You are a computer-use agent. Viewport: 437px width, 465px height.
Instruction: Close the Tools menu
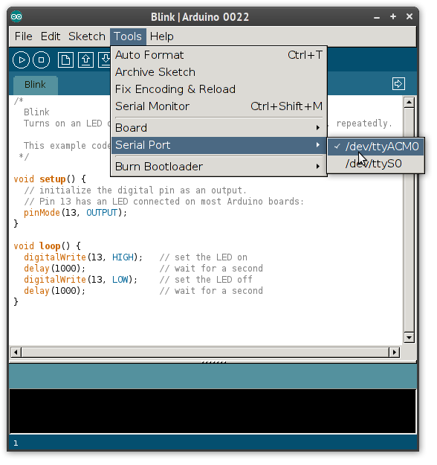pyautogui.click(x=128, y=36)
